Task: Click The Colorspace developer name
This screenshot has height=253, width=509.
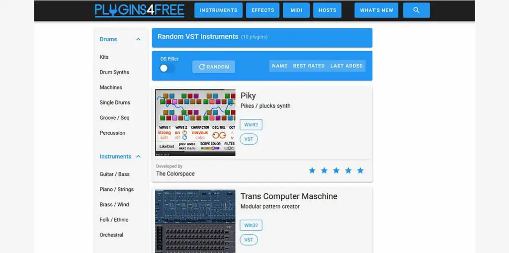Action: pos(175,174)
